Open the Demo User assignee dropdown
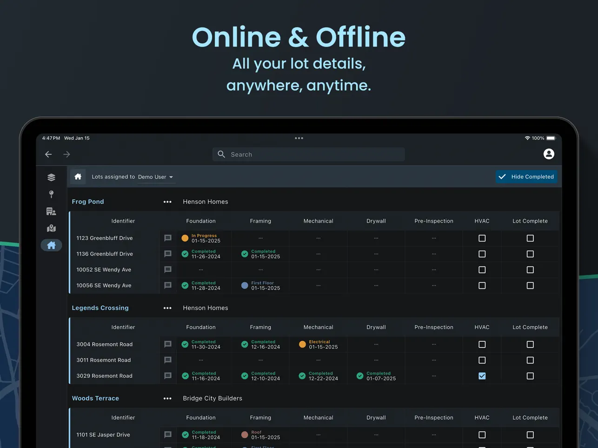This screenshot has height=448, width=598. [x=156, y=177]
